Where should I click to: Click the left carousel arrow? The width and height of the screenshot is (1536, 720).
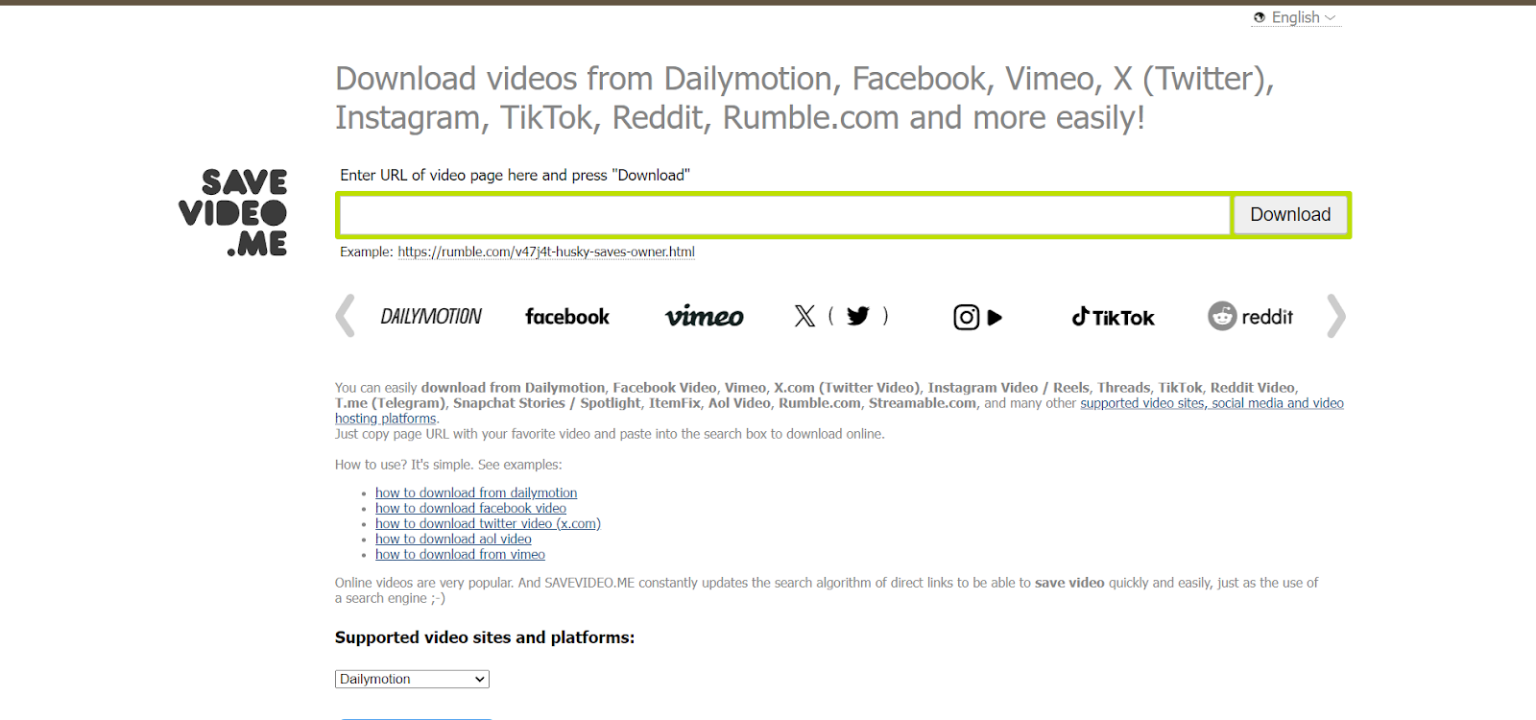[x=346, y=316]
